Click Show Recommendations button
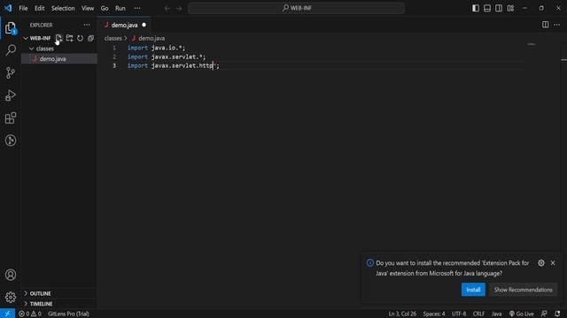 tap(523, 290)
